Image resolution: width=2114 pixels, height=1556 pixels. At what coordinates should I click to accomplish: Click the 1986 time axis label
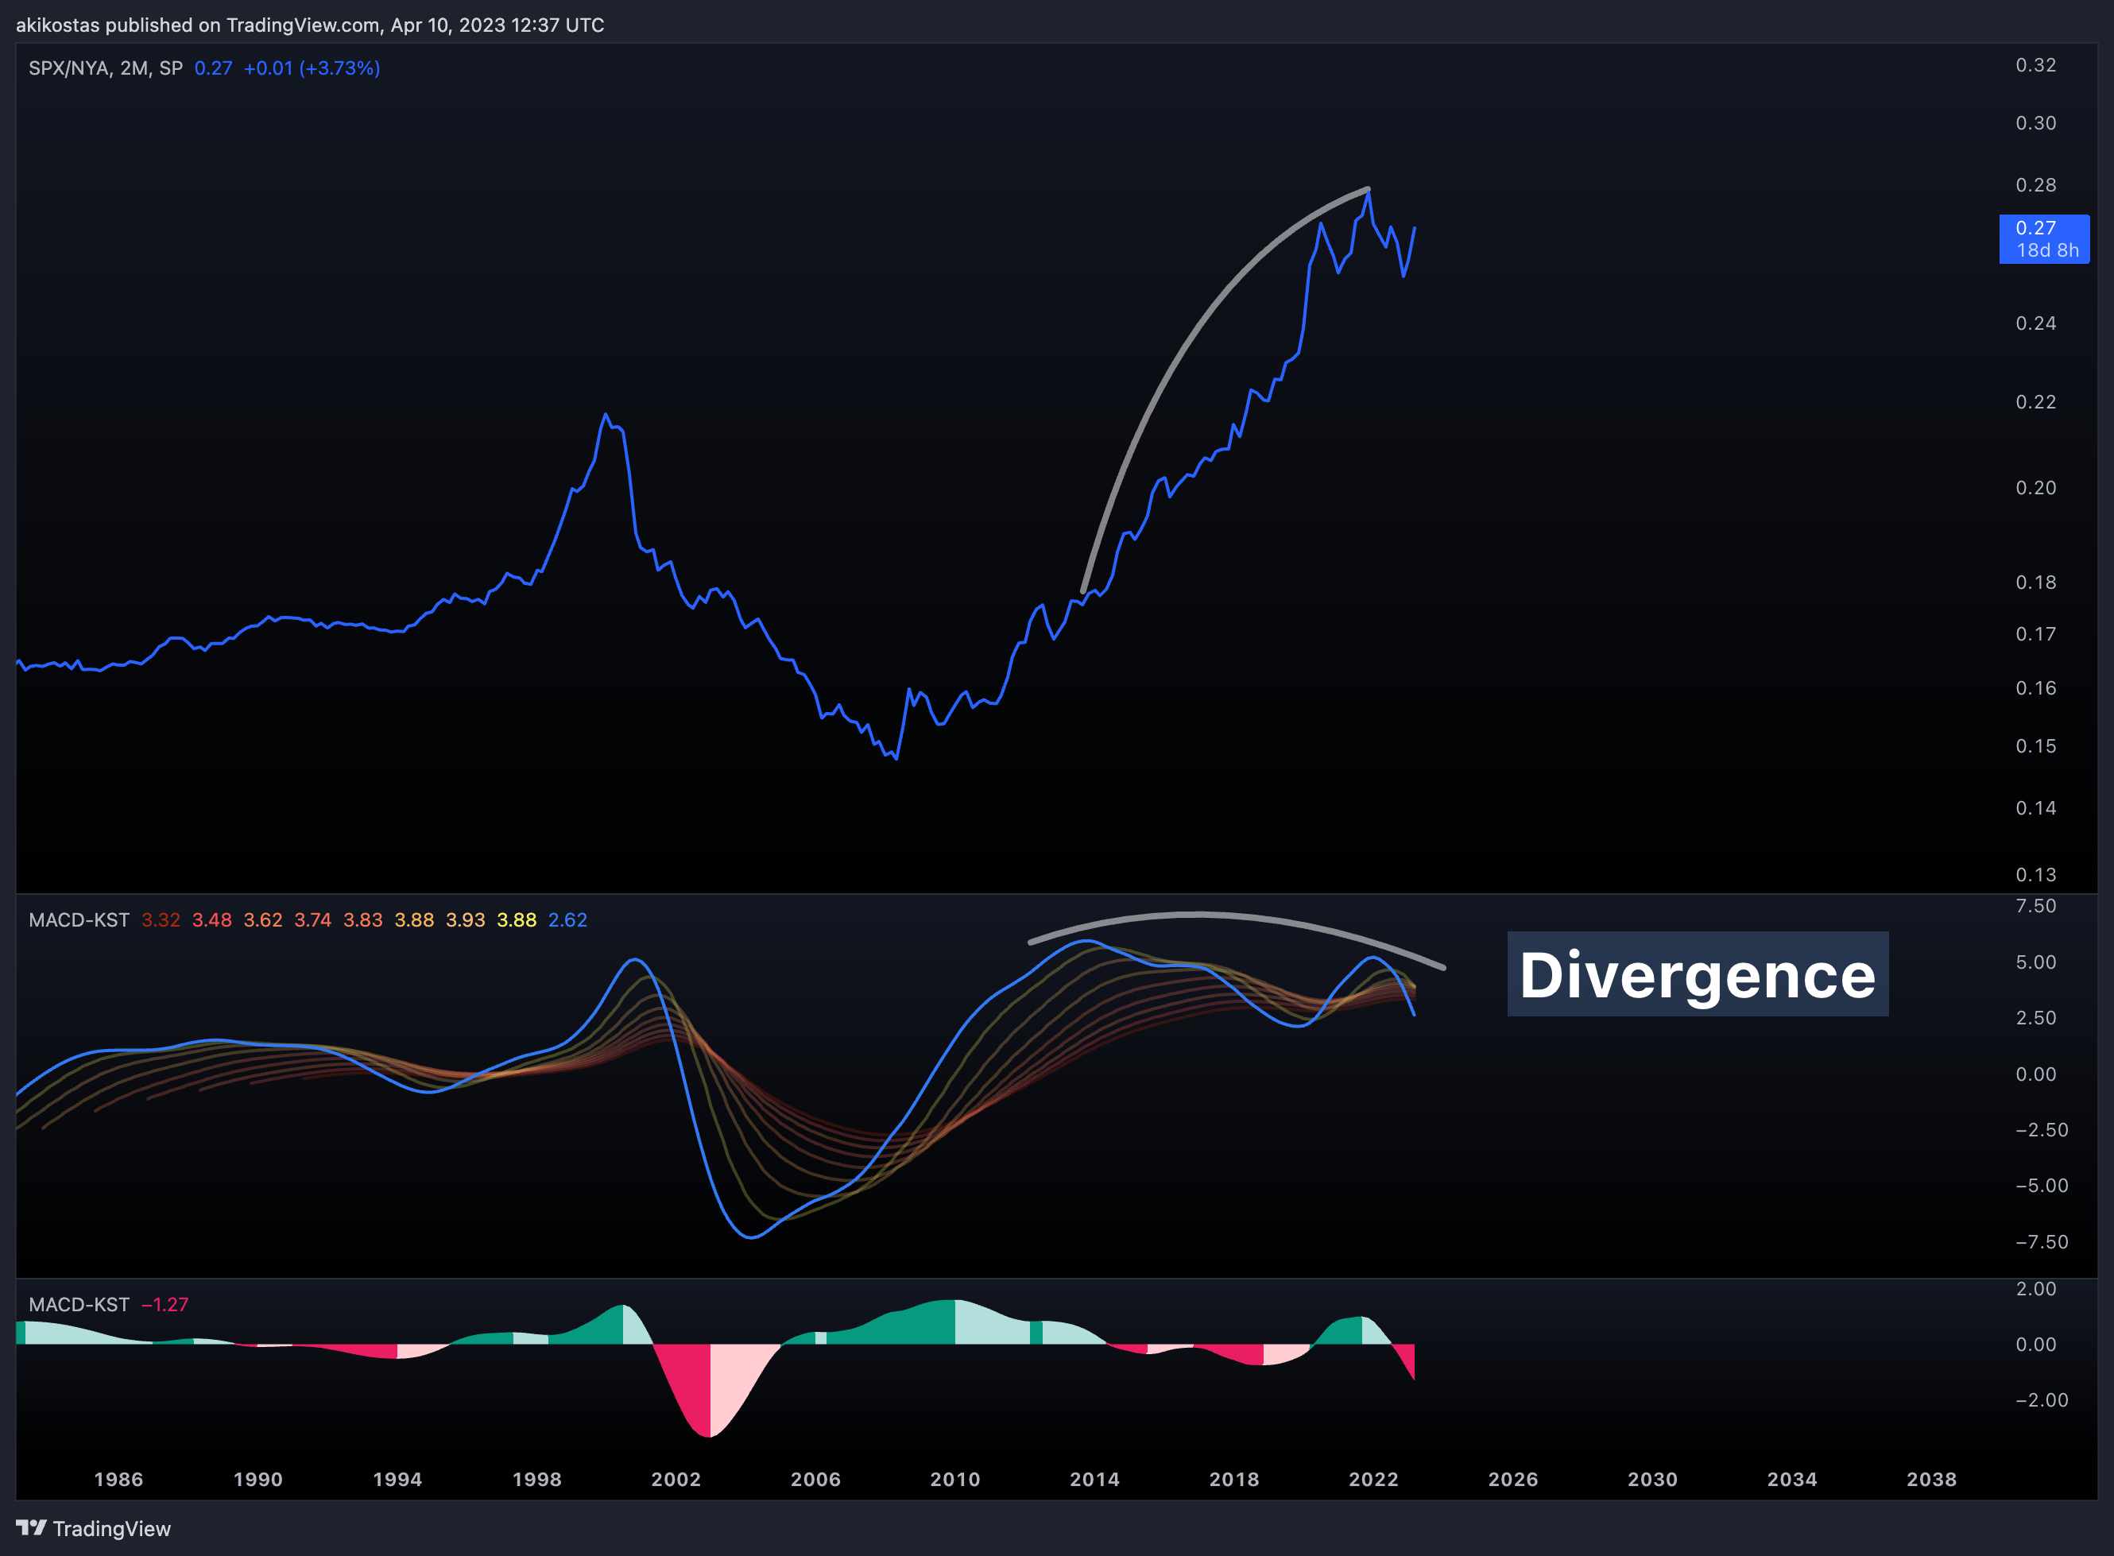118,1479
